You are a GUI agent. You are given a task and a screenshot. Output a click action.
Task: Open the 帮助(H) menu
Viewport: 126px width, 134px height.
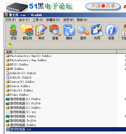pos(82,20)
